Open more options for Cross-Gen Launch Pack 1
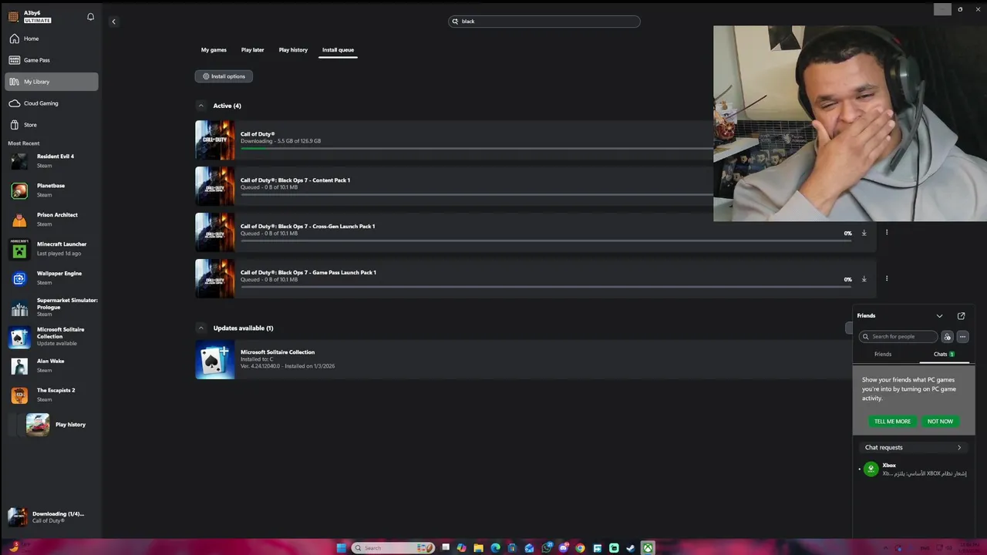 pos(887,232)
